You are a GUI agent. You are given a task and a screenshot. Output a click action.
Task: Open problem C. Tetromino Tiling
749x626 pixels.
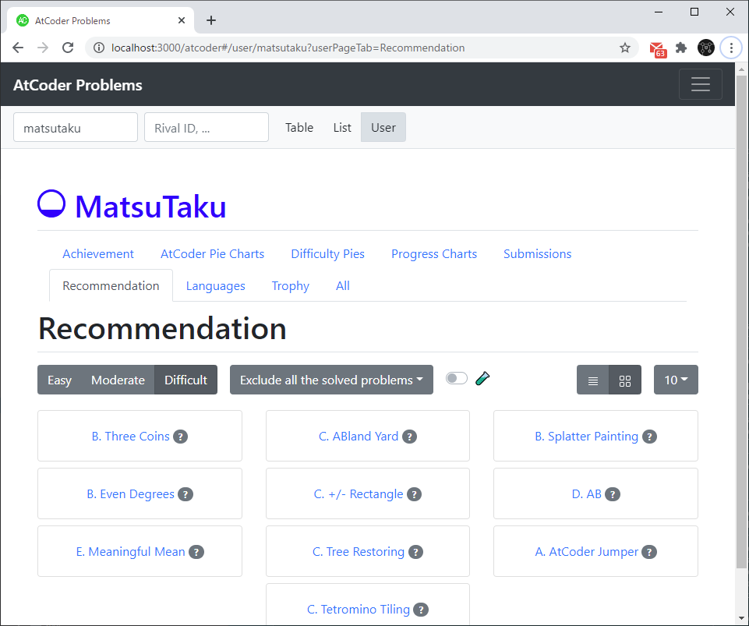pyautogui.click(x=359, y=610)
